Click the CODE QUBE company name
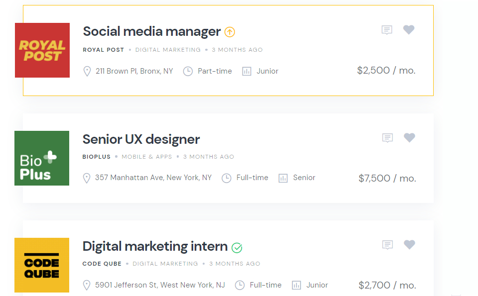 [102, 264]
